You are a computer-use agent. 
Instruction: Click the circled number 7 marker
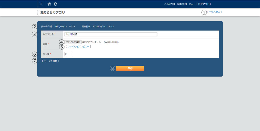point(35,61)
